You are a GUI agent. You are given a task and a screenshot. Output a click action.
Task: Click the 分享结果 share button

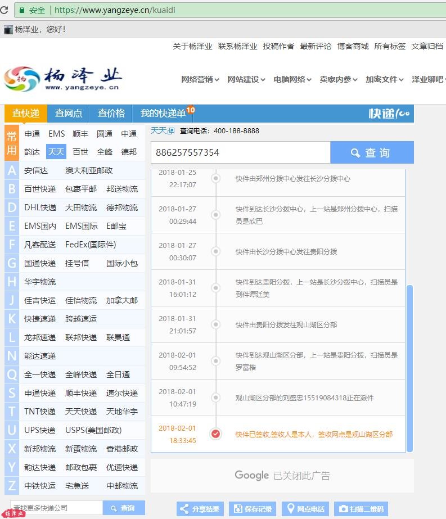coord(200,509)
